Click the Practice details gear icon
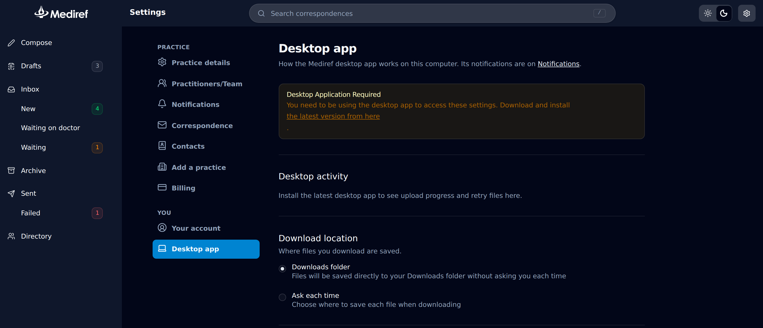The width and height of the screenshot is (763, 328). pyautogui.click(x=162, y=62)
